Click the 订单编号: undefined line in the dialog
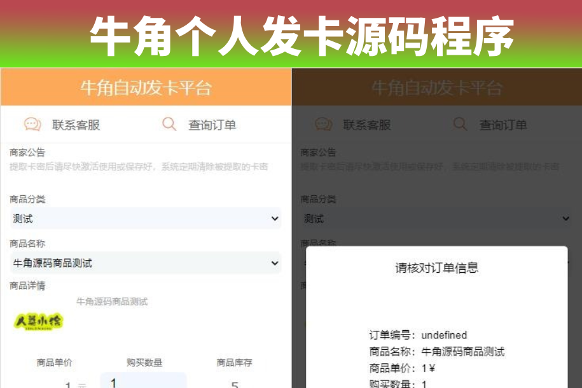The image size is (582, 388). coord(419,335)
